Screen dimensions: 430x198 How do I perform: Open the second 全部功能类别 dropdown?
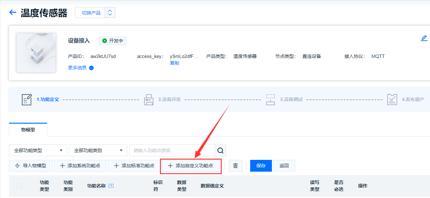pos(98,150)
